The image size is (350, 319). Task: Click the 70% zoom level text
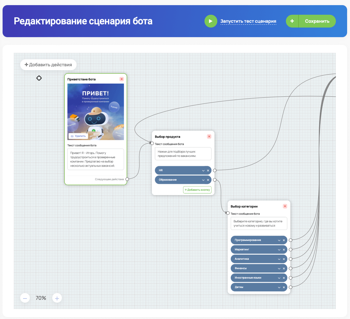click(41, 298)
